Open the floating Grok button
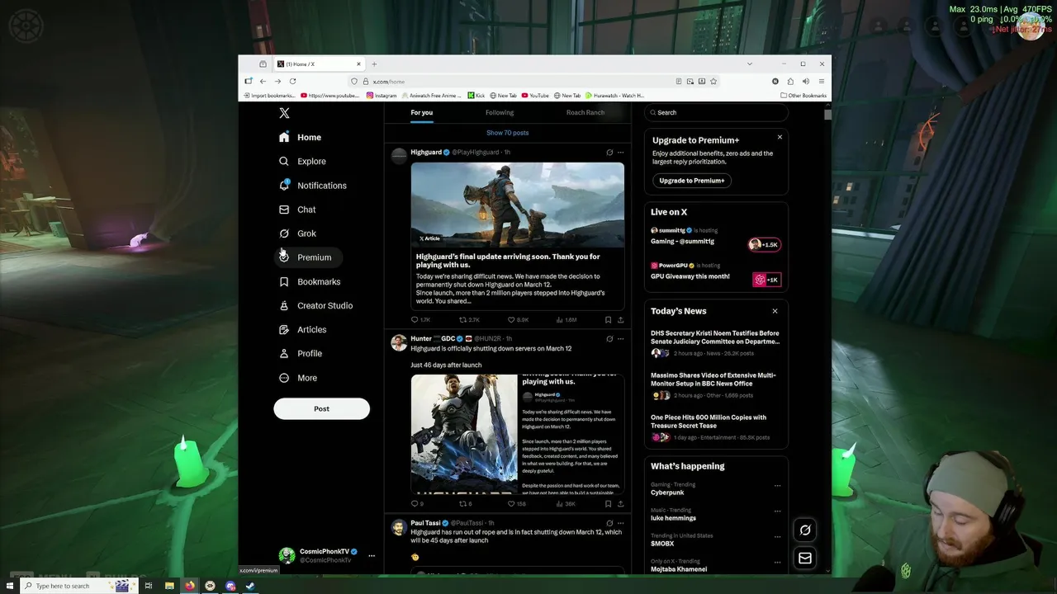The image size is (1057, 594). point(805,530)
